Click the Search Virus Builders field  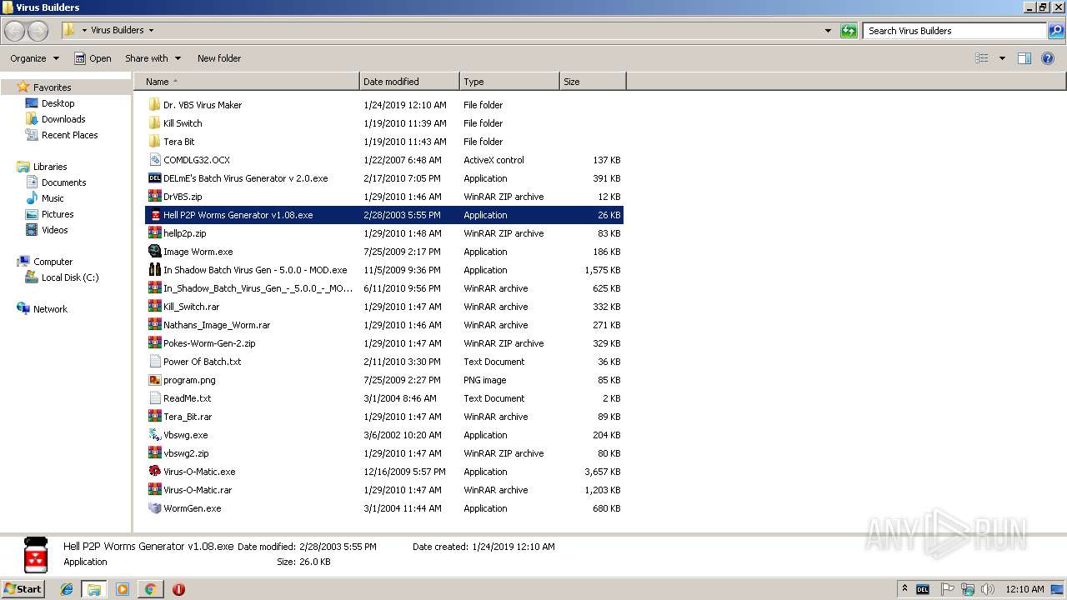point(955,31)
